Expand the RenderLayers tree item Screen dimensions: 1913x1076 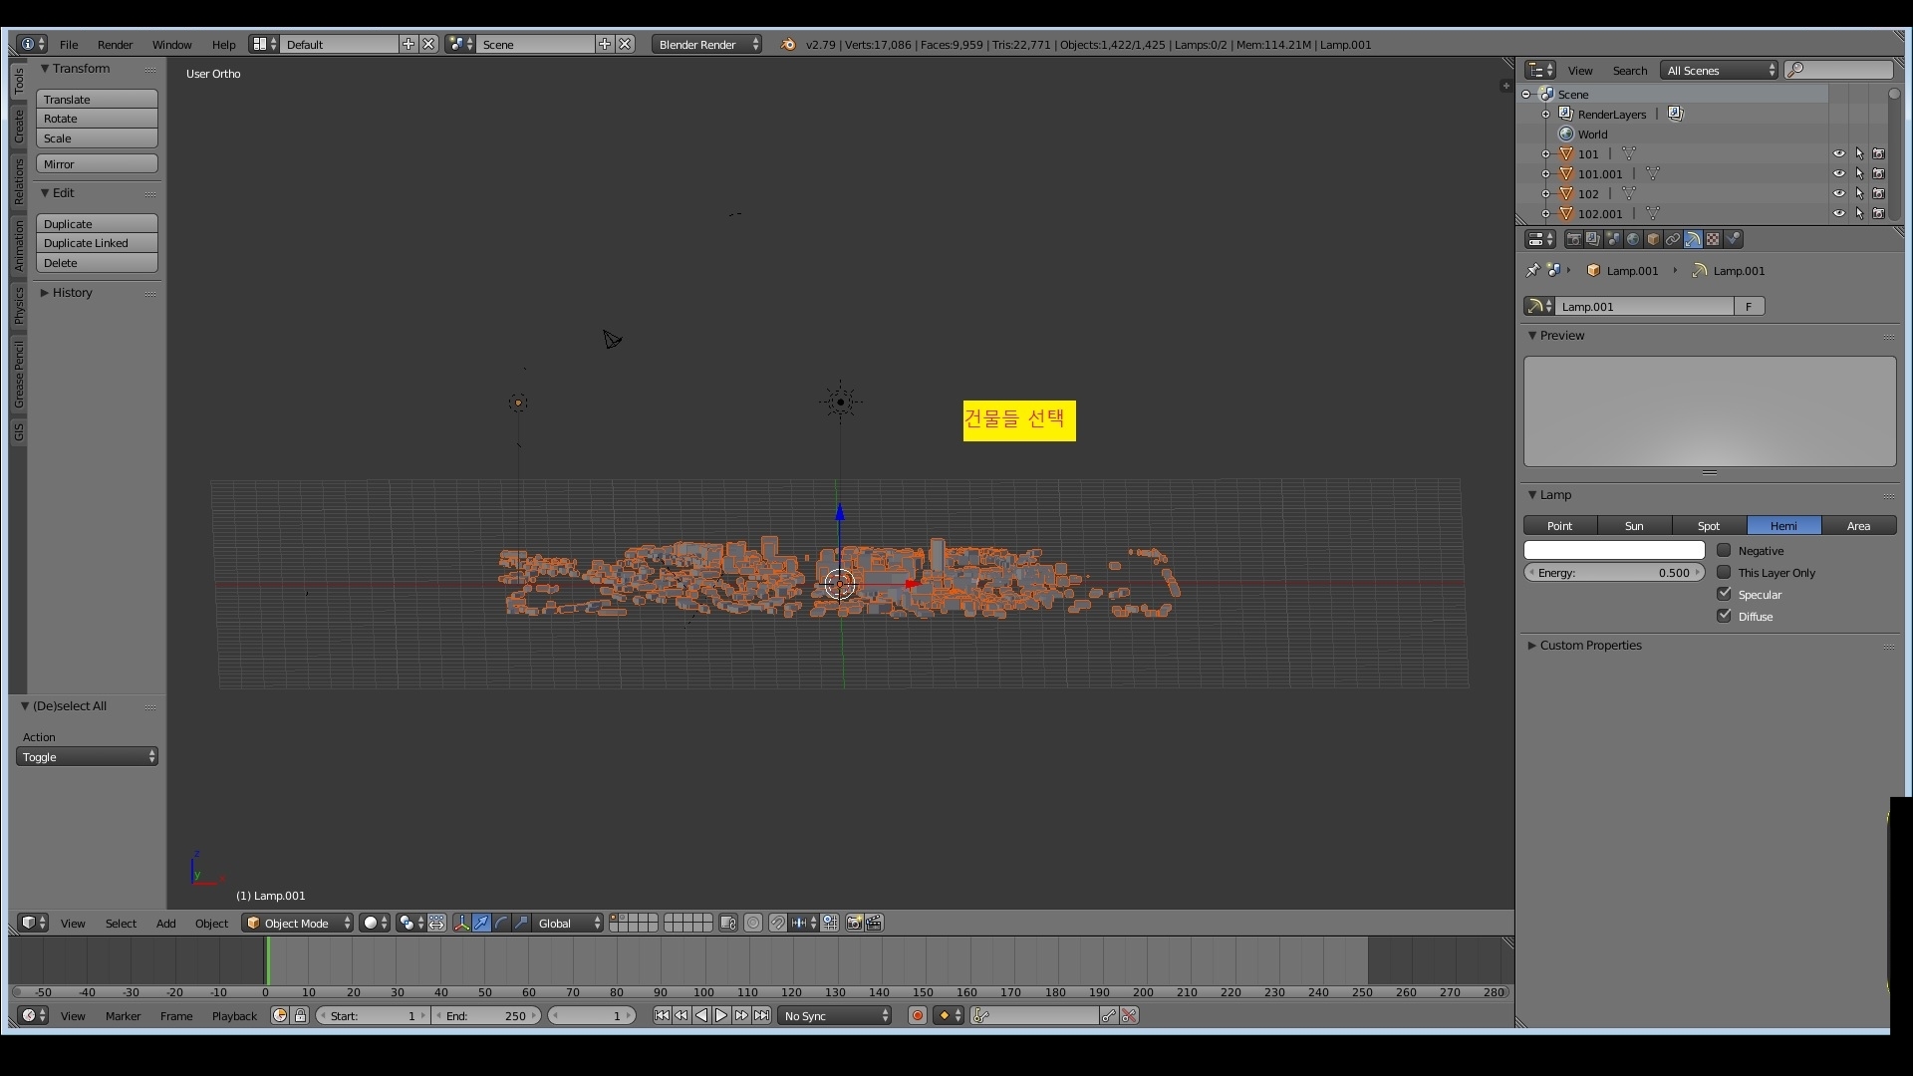tap(1546, 114)
